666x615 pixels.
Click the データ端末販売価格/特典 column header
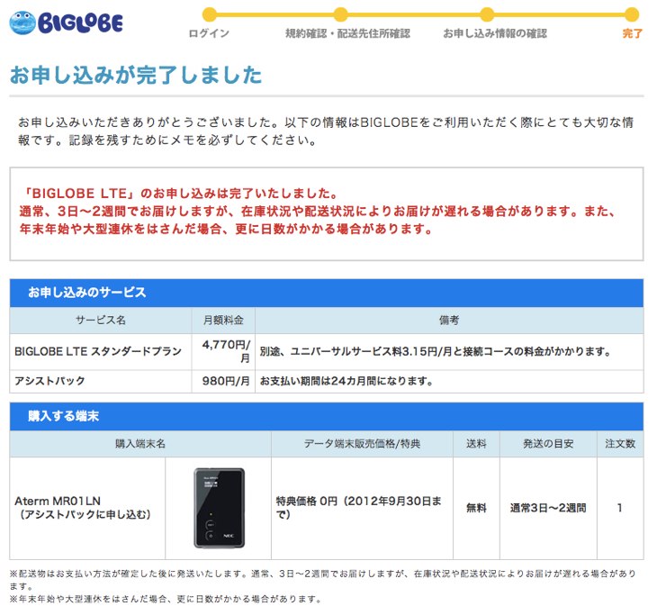point(362,444)
